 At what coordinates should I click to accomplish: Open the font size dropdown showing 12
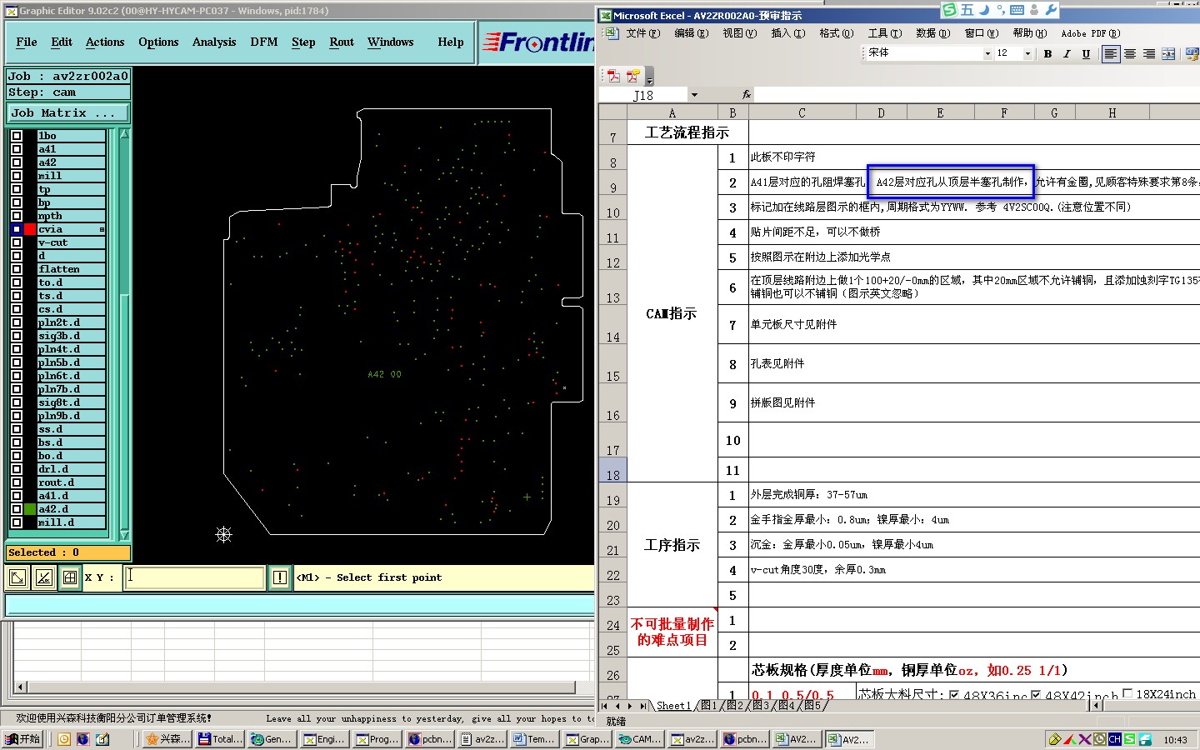tap(1027, 53)
